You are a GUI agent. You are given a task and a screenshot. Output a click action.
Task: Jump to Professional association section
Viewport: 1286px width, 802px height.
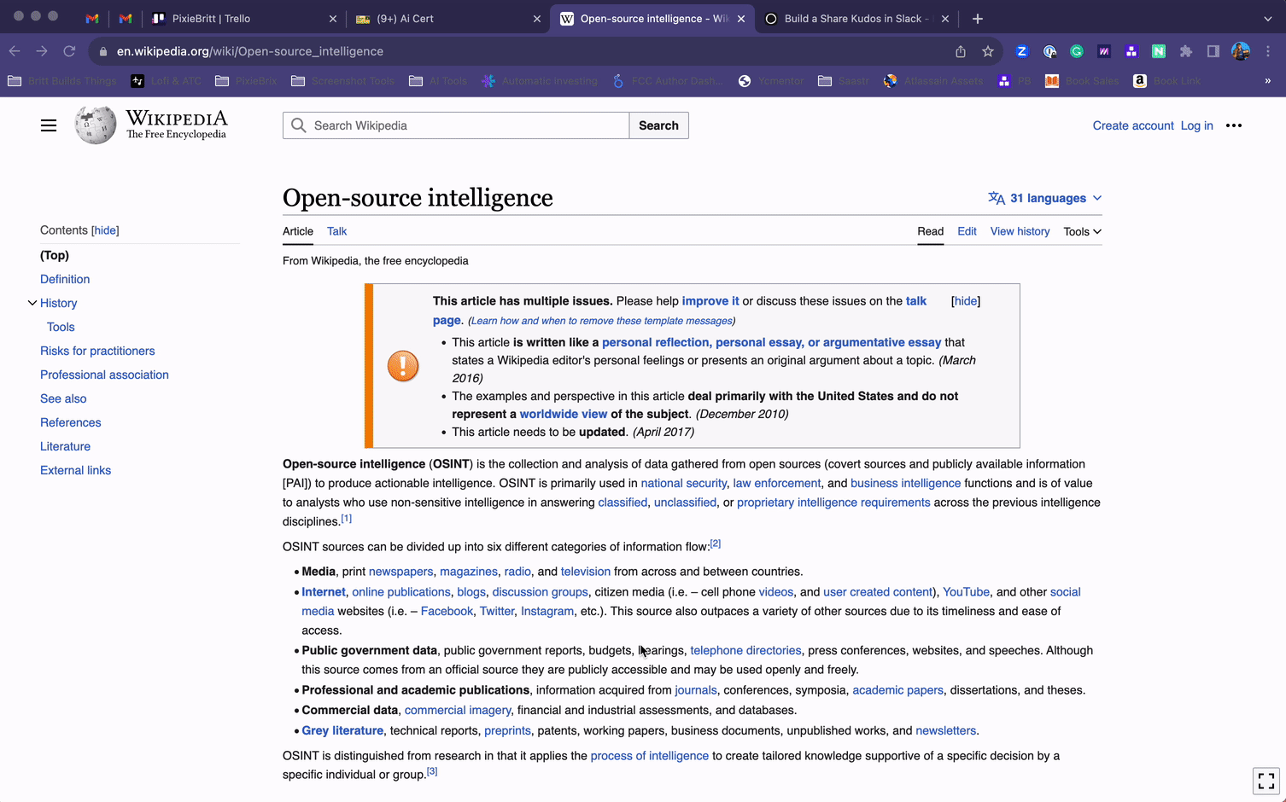click(x=104, y=375)
